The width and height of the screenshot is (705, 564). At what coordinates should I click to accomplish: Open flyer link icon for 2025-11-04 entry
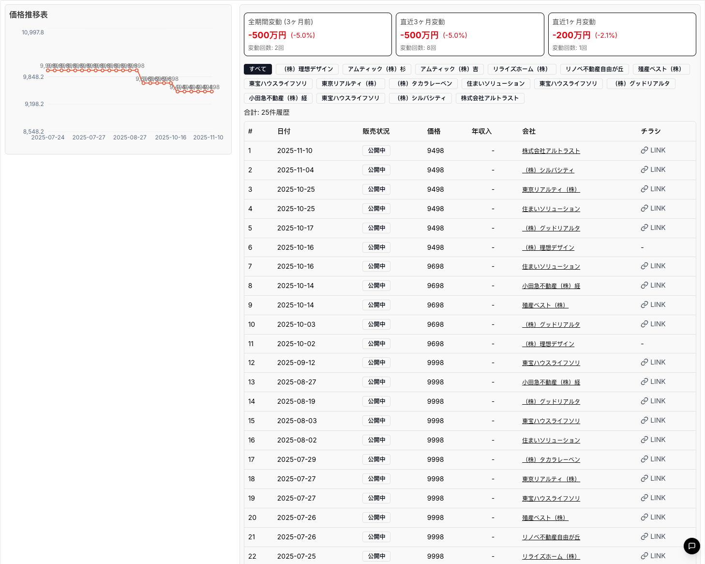tap(645, 170)
